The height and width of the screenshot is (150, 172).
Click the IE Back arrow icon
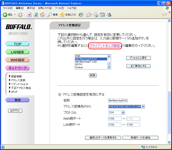click(x=5, y=15)
